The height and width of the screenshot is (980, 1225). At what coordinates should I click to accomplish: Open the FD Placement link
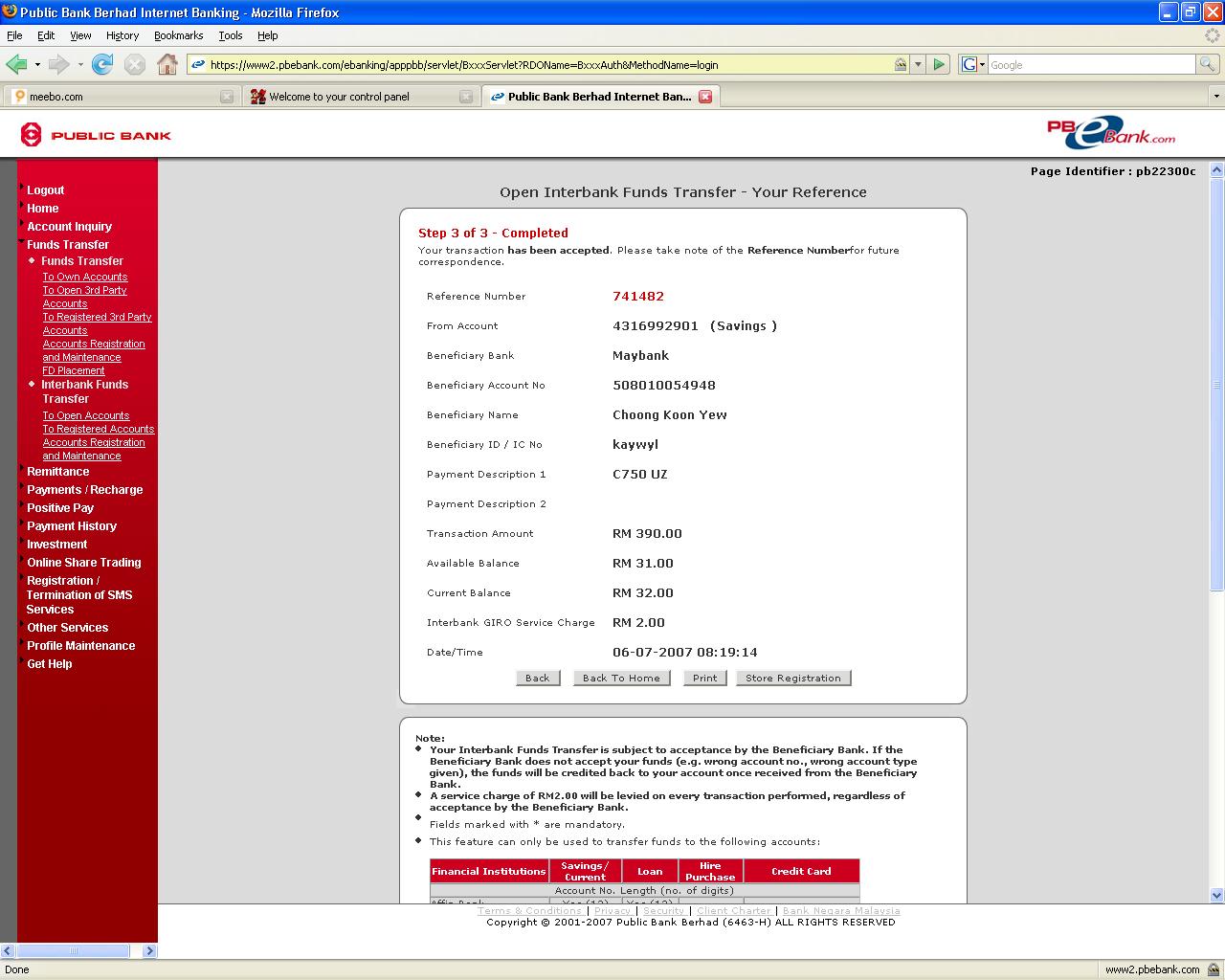74,370
